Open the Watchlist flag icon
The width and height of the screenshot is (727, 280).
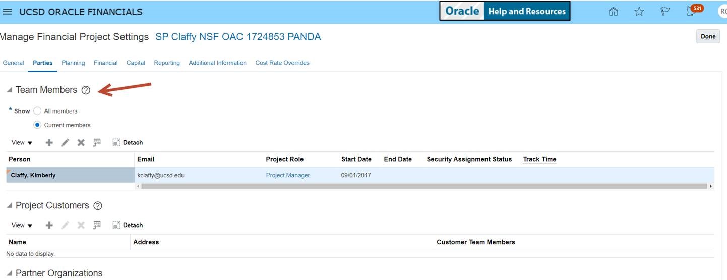click(665, 12)
